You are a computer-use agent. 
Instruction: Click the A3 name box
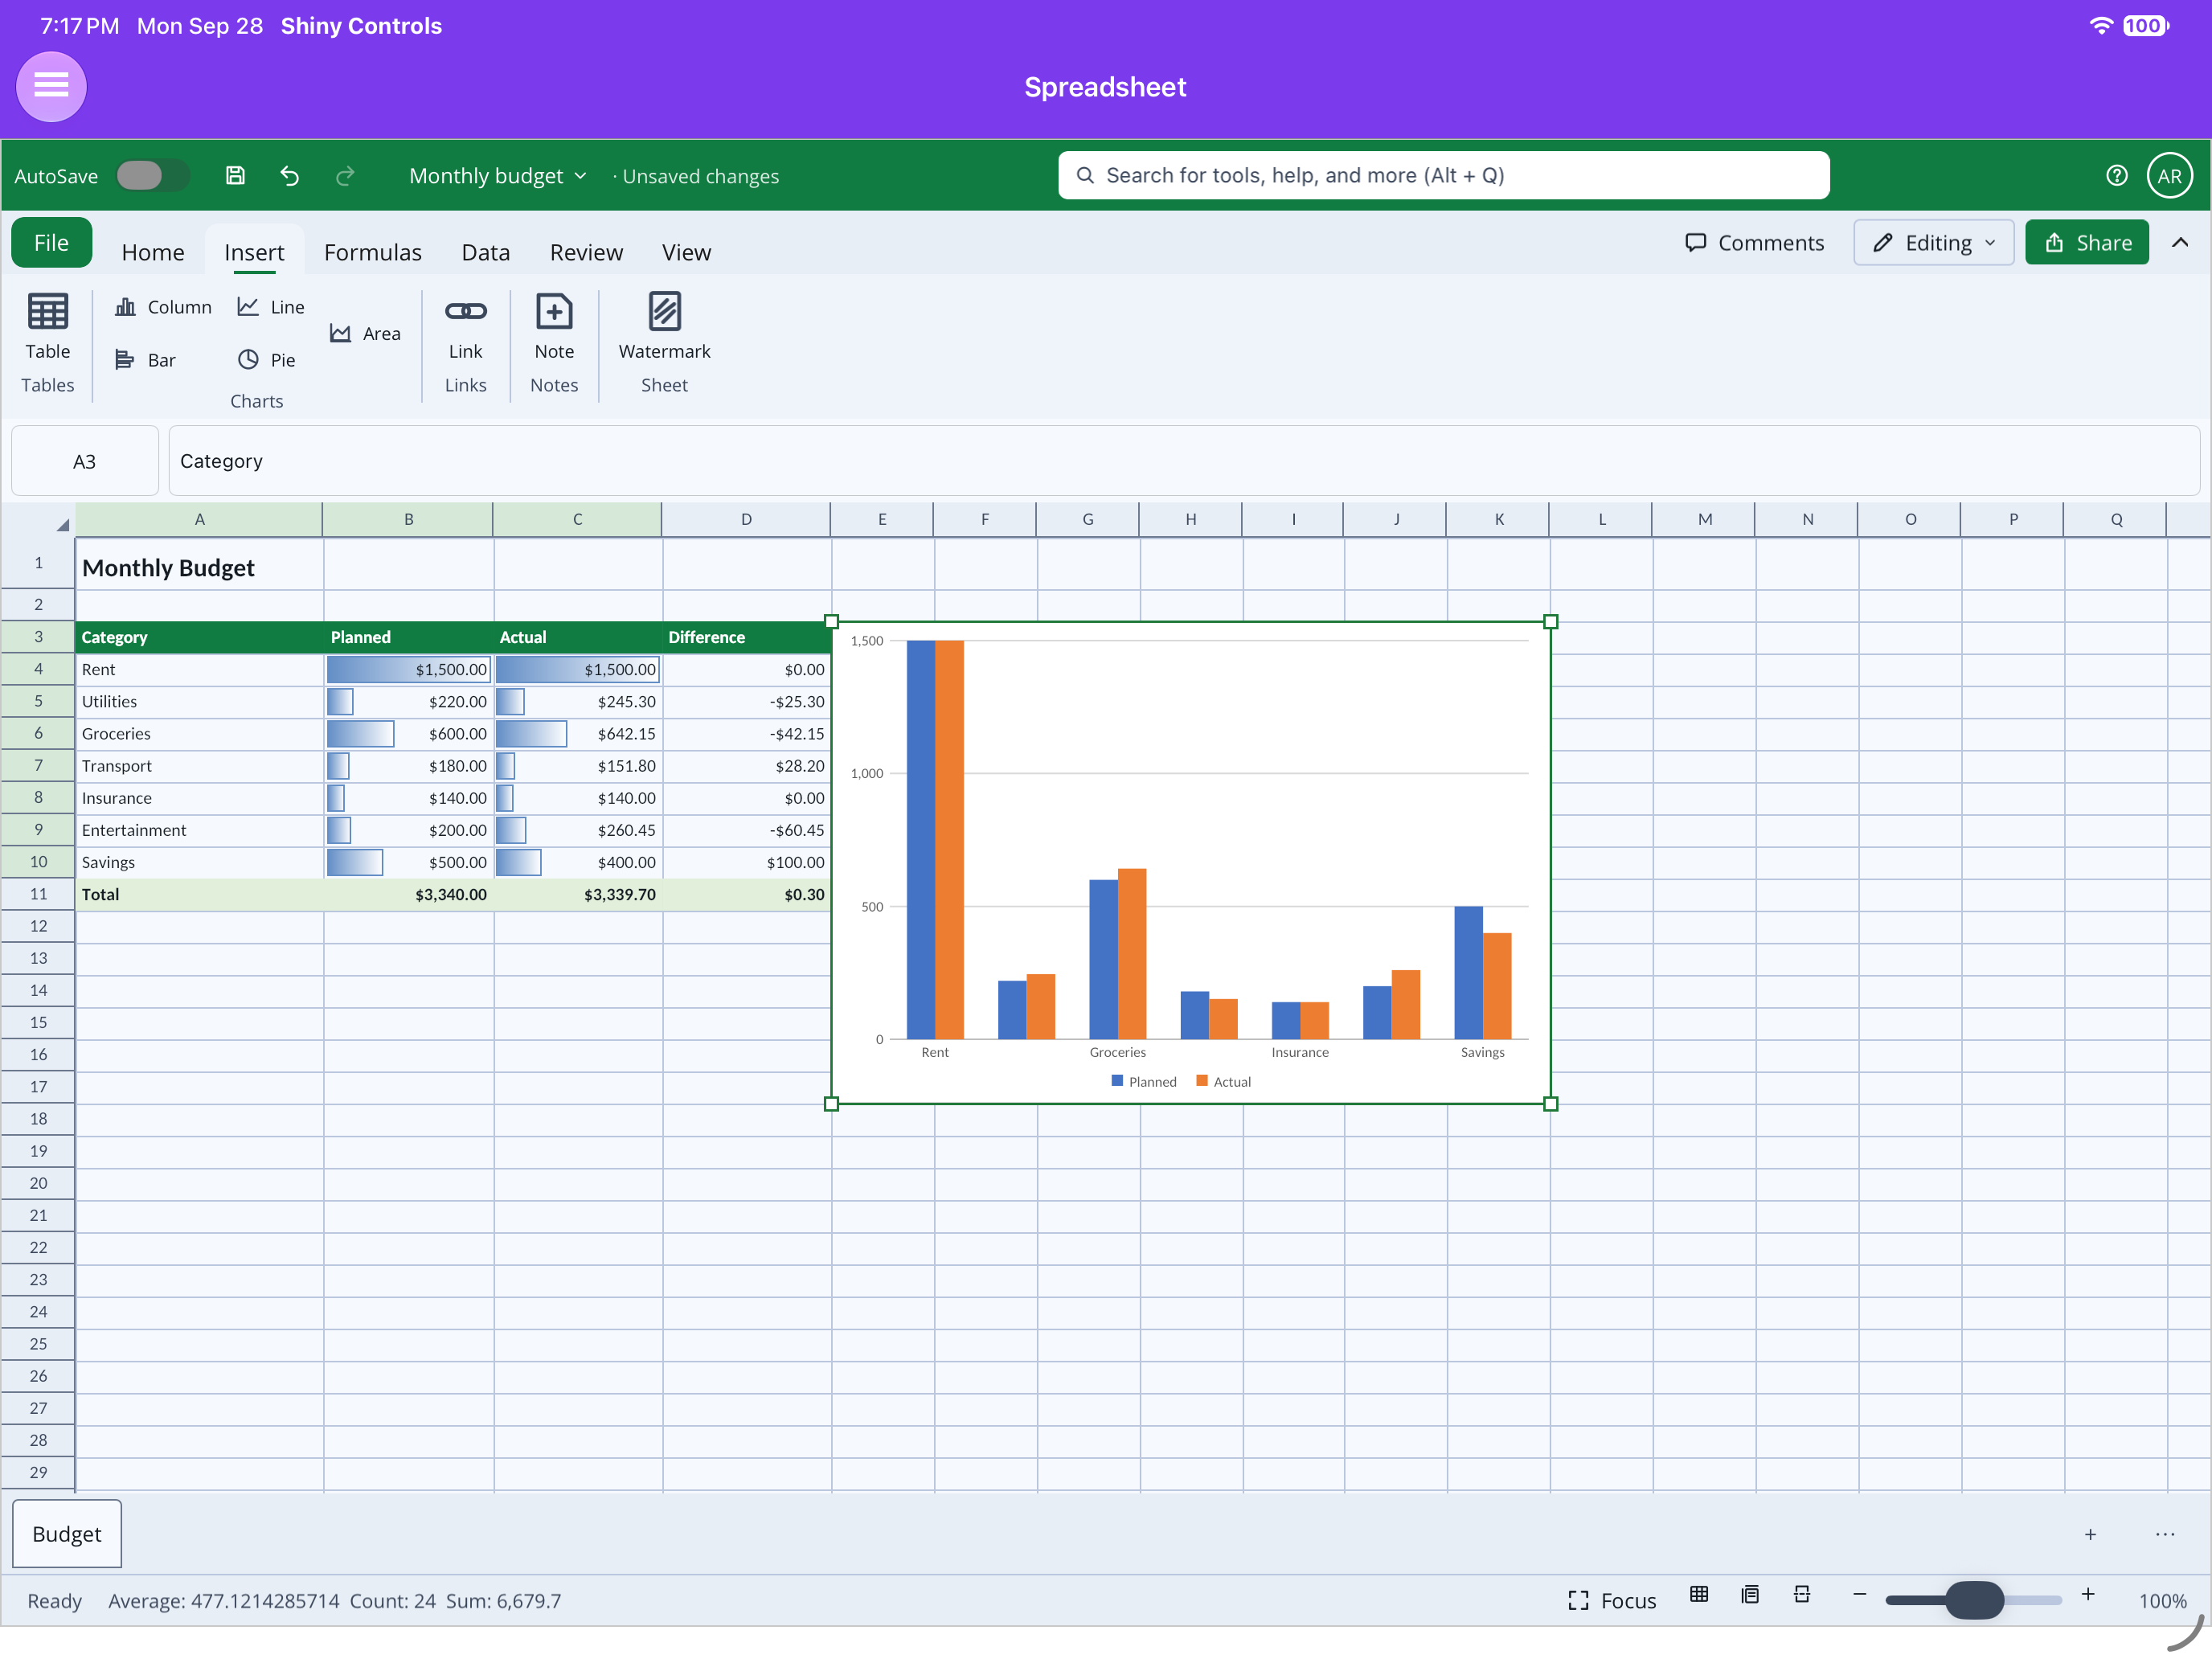coord(85,461)
